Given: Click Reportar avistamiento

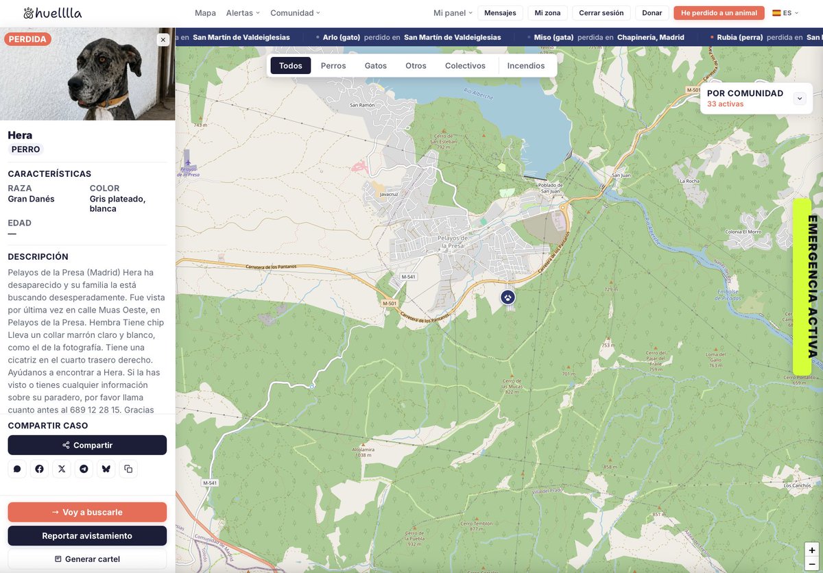Looking at the screenshot, I should (87, 536).
